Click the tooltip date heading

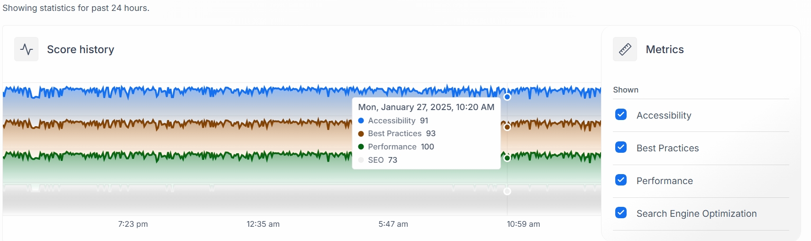(x=426, y=107)
